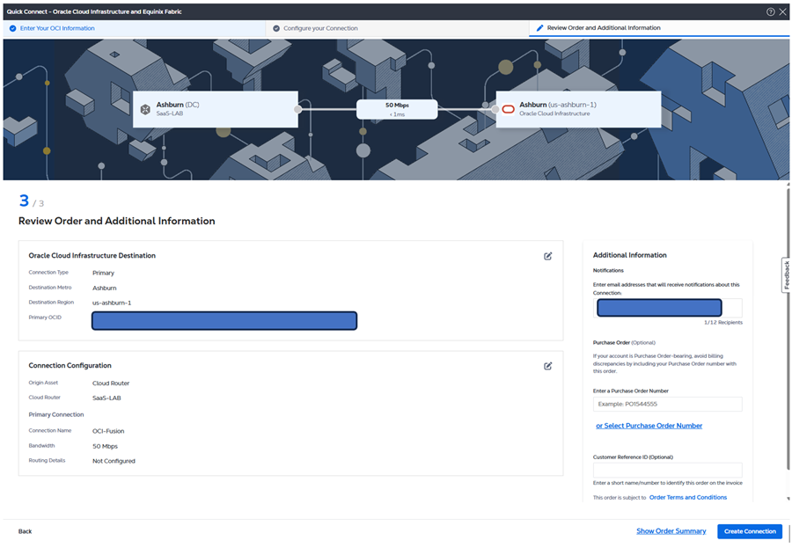
Task: Click '50 Mbps' Bandwidth value in configuration
Action: 105,447
